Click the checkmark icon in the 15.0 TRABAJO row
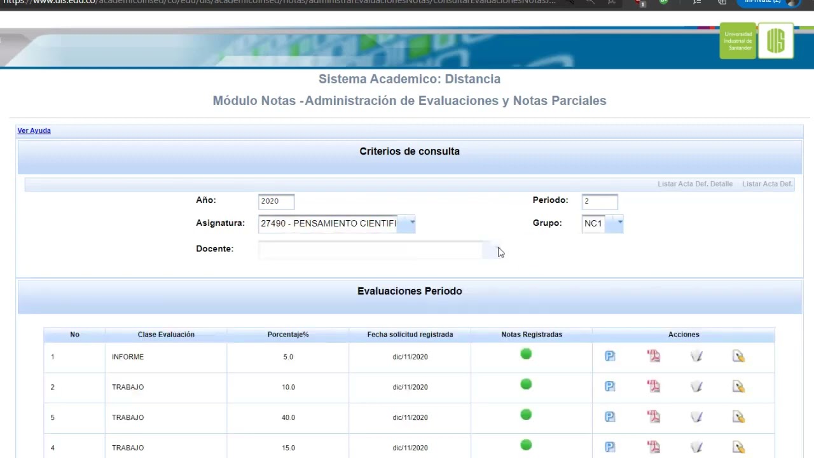Viewport: 814px width, 458px height. coord(696,447)
